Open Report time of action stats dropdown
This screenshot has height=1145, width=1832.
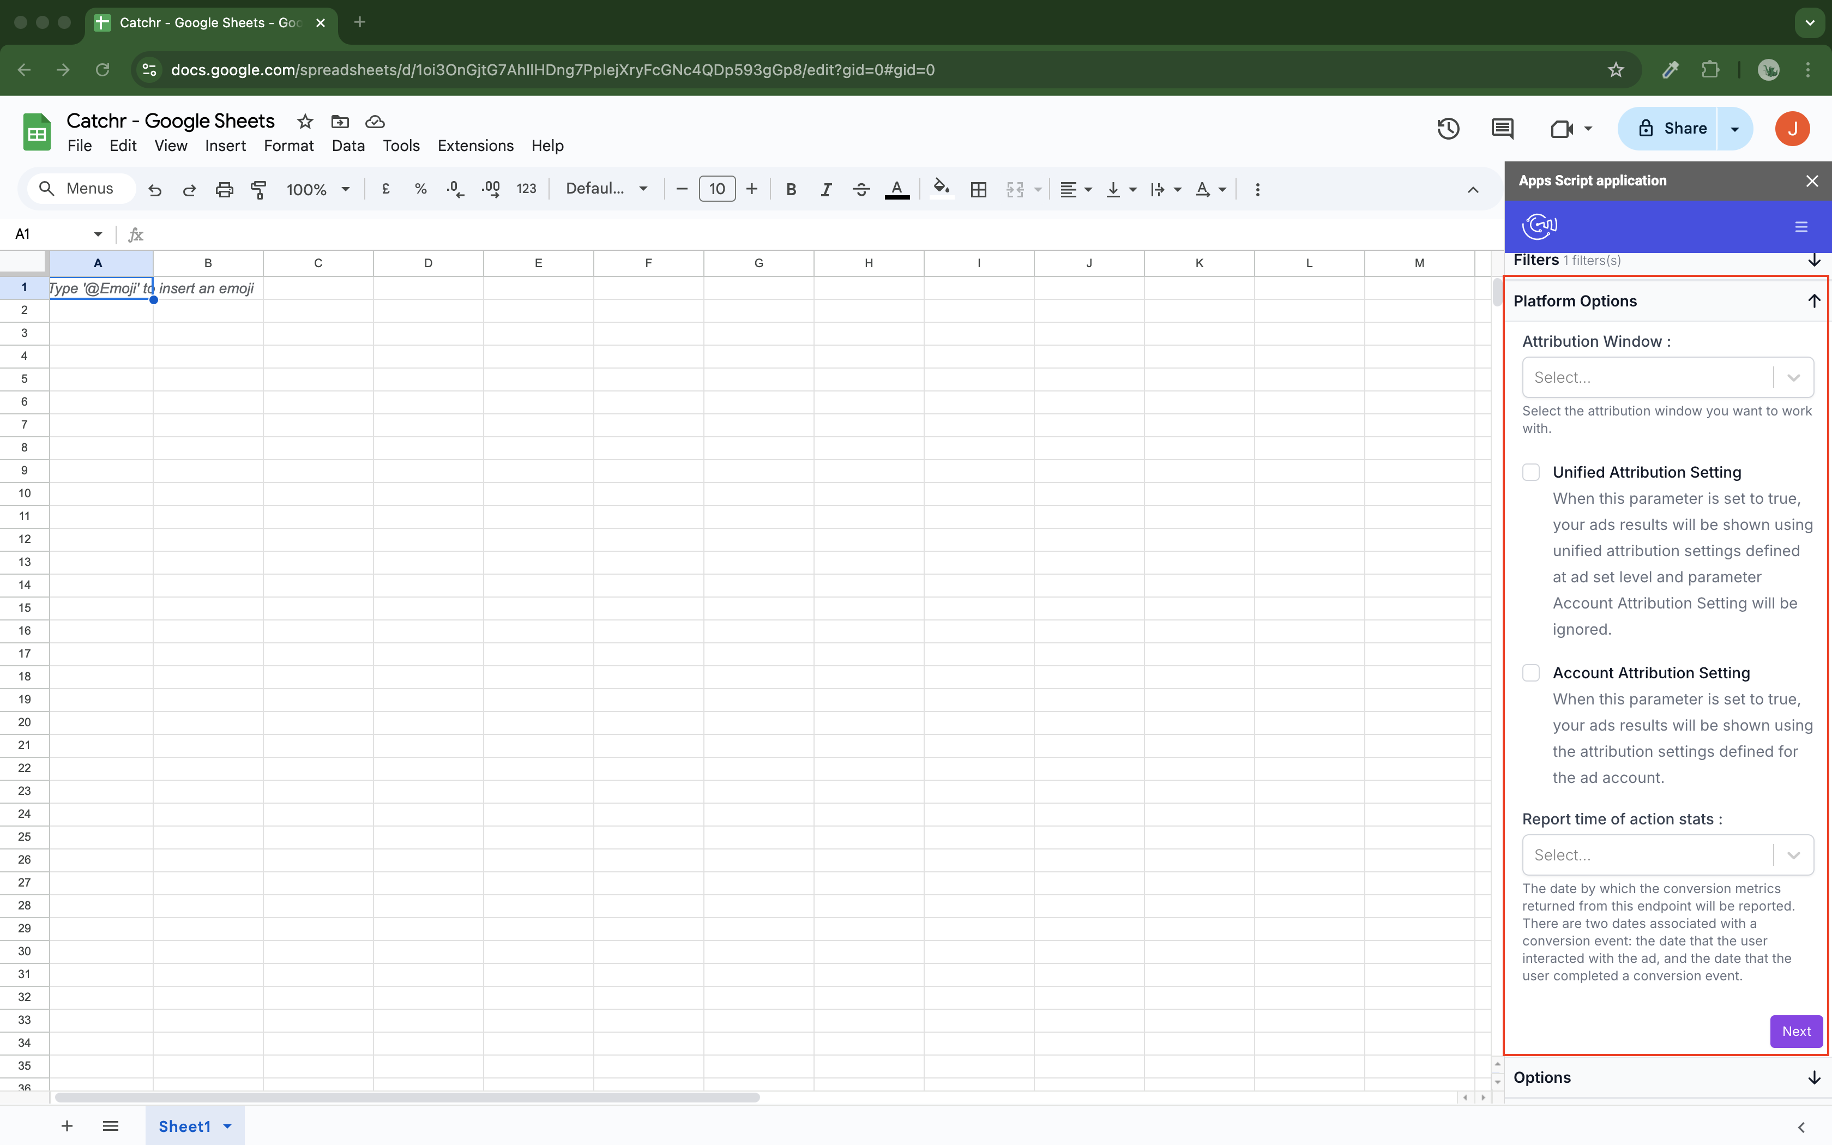pos(1668,855)
